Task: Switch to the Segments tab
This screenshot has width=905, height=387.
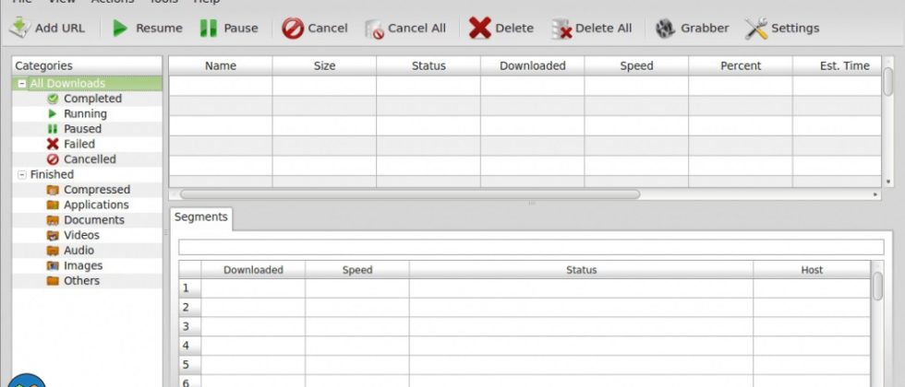Action: pyautogui.click(x=200, y=217)
